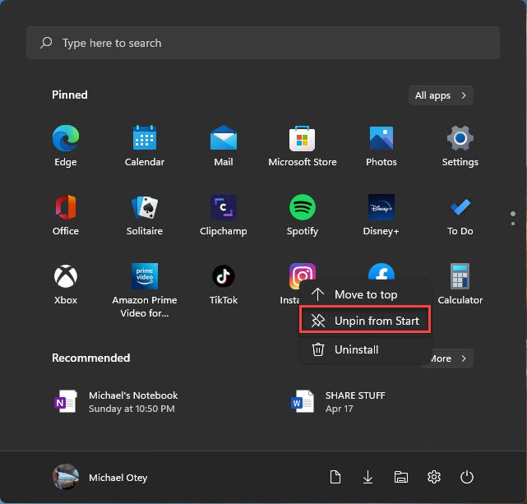Open Spotify app
Screen dimensions: 527x504
coord(303,215)
